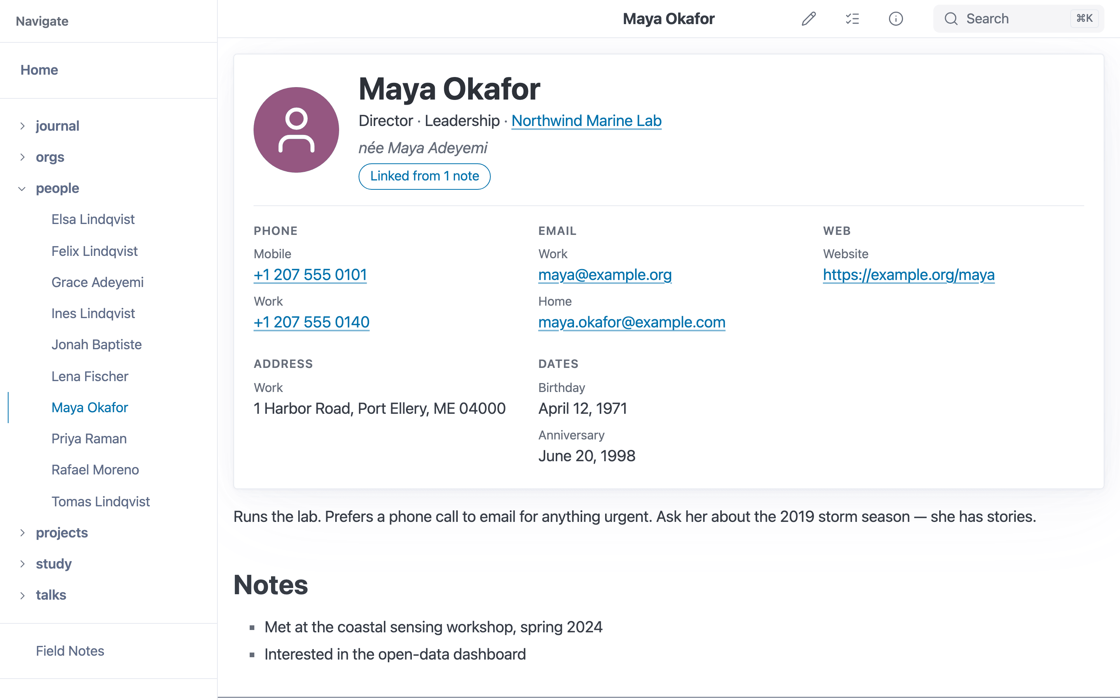
Task: Click the Linked from 1 note button
Action: pyautogui.click(x=424, y=177)
